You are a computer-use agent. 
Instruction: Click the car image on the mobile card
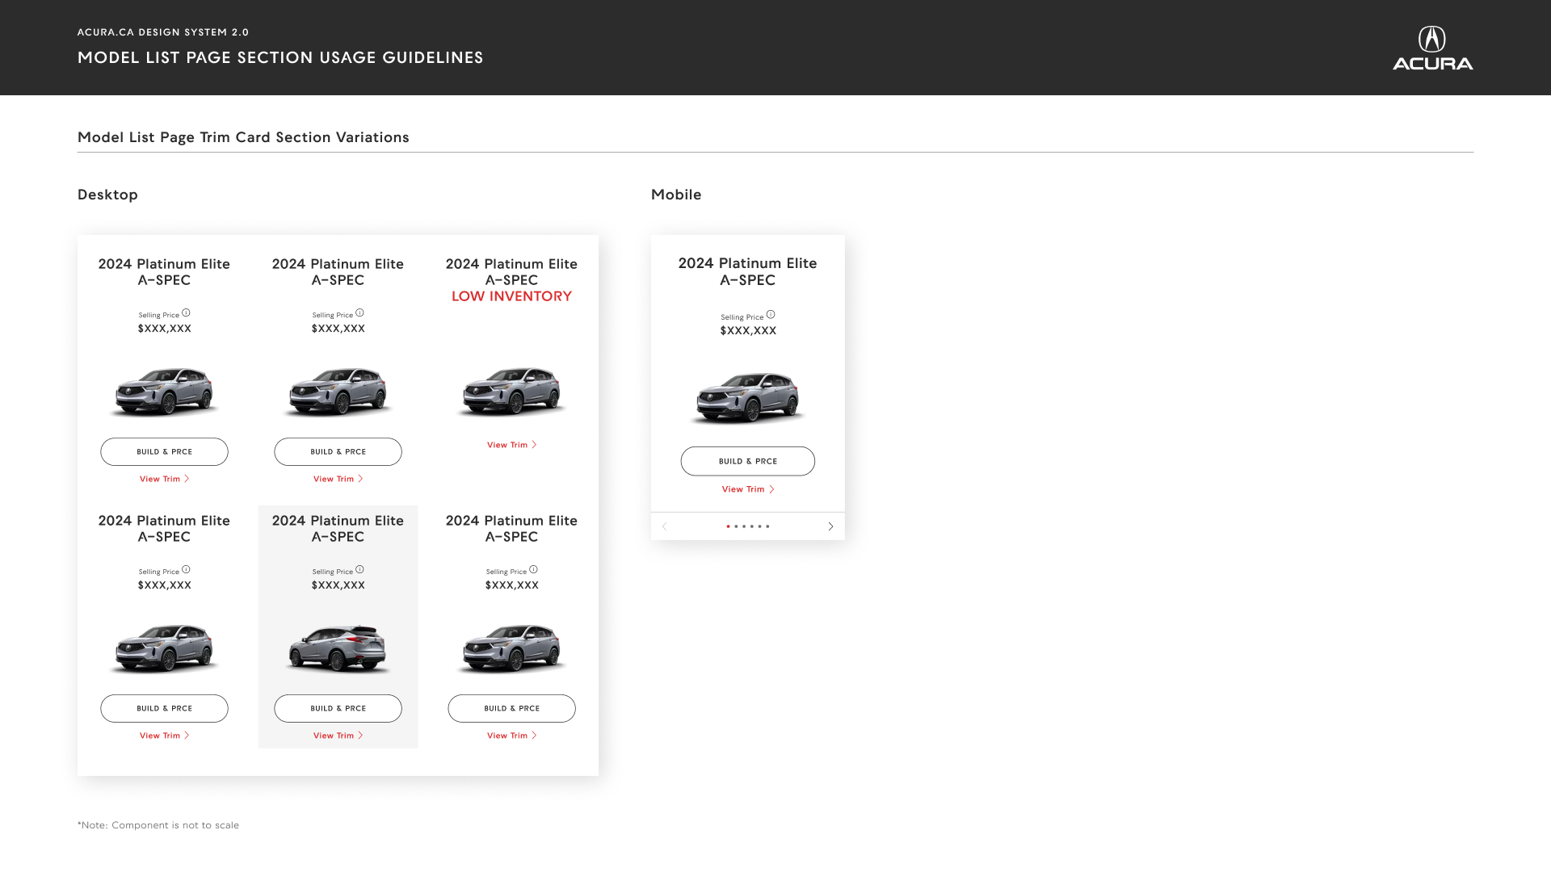click(x=748, y=397)
